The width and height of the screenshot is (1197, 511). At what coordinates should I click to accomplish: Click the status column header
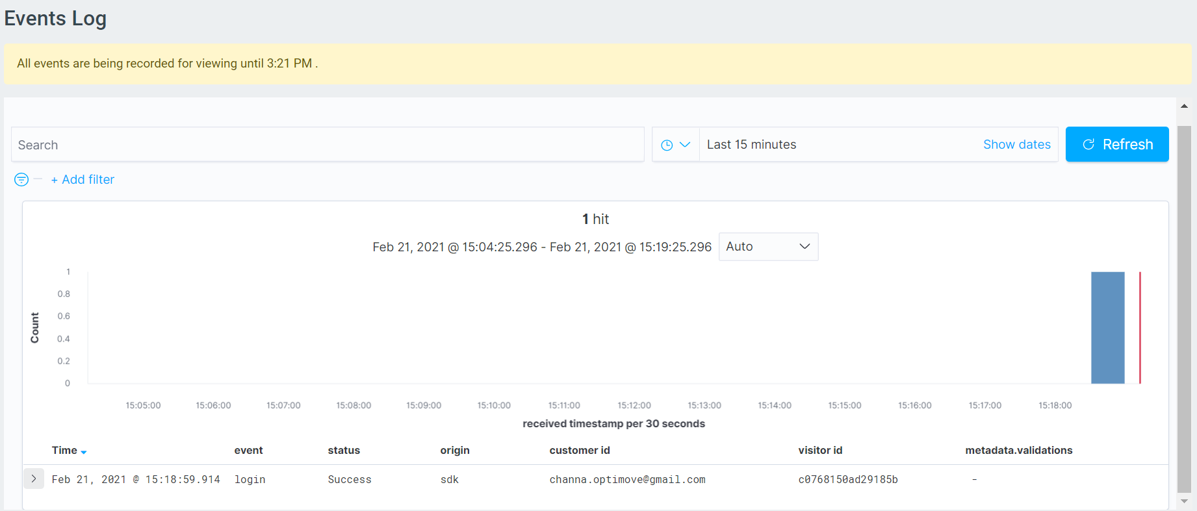click(x=344, y=451)
